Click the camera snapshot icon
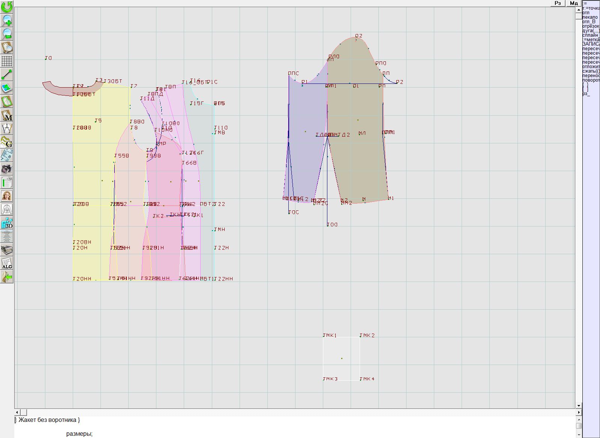Image resolution: width=600 pixels, height=438 pixels. point(7,169)
